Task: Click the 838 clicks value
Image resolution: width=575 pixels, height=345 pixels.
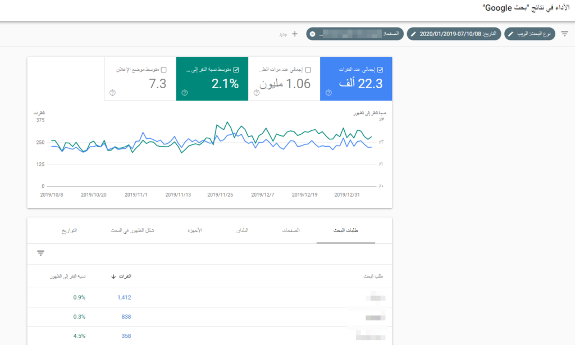Action: point(126,317)
